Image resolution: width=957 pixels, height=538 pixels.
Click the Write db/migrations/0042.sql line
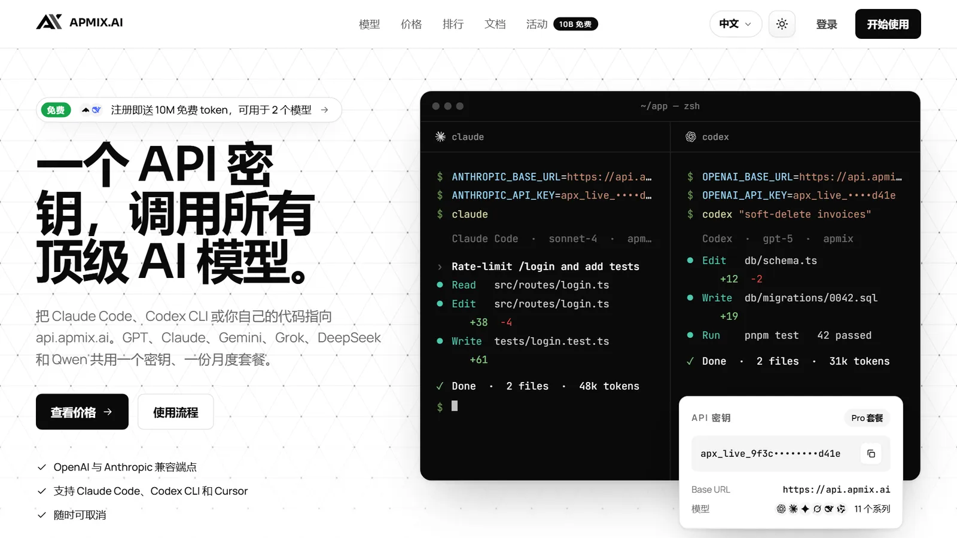point(782,298)
